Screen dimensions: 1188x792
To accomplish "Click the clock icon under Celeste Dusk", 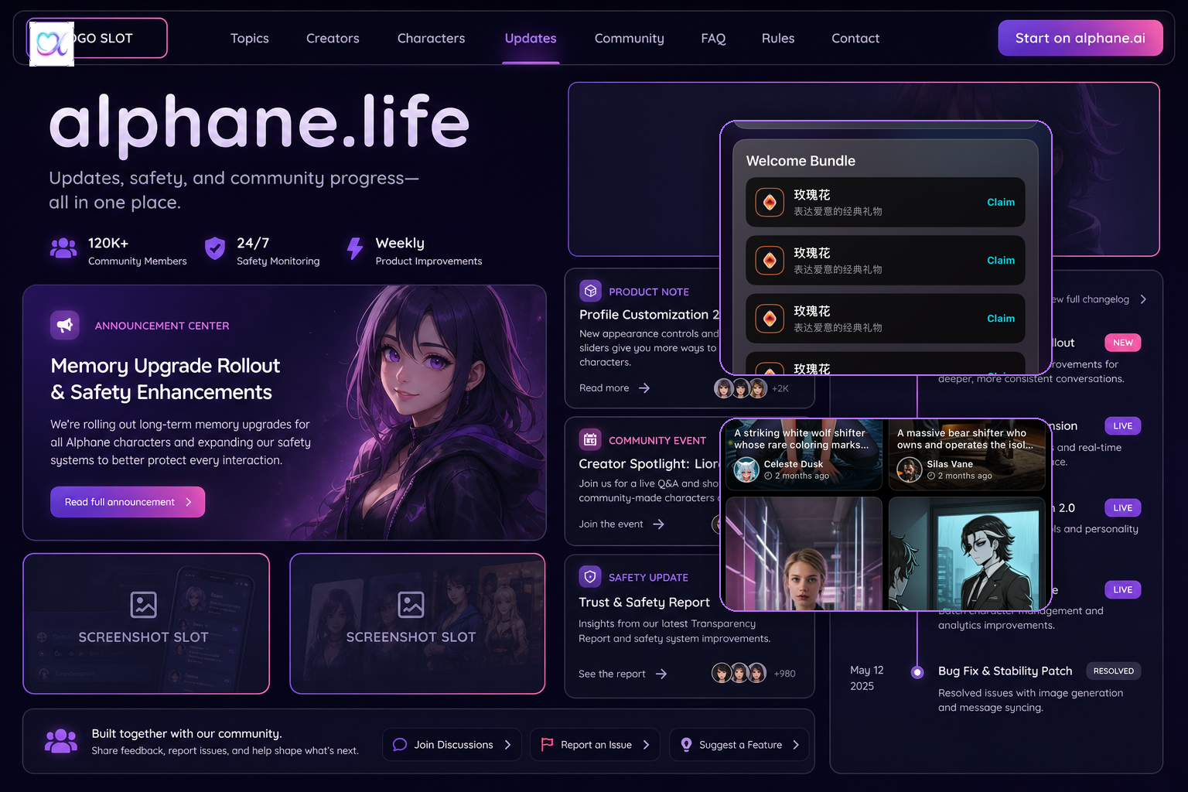I will (x=768, y=476).
